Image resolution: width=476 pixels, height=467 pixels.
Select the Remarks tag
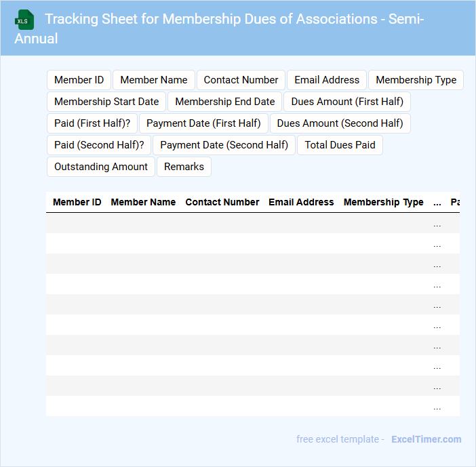(x=184, y=167)
